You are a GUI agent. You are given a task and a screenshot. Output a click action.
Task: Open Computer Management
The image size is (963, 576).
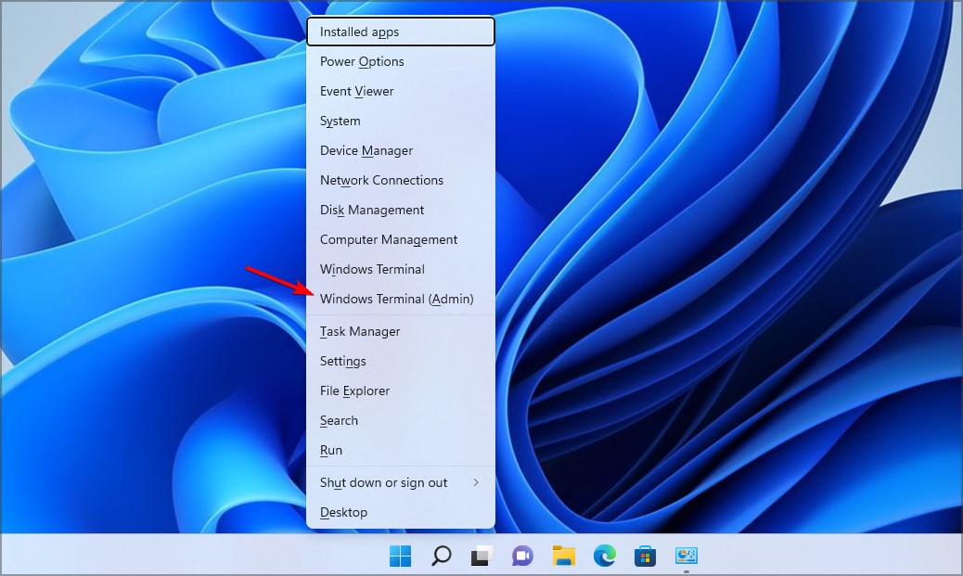click(388, 239)
